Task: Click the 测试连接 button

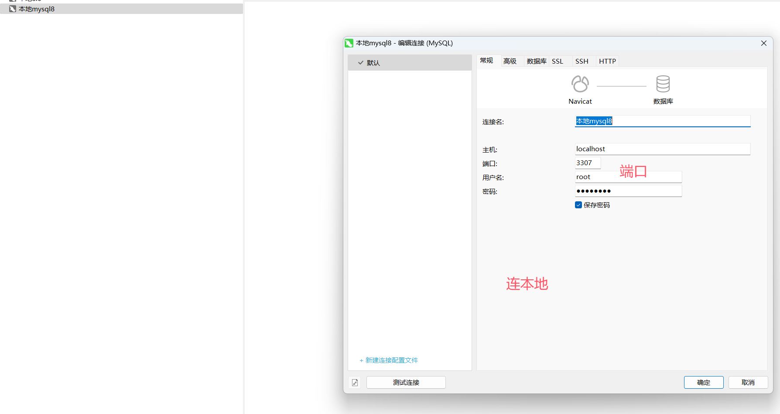Action: [x=406, y=382]
